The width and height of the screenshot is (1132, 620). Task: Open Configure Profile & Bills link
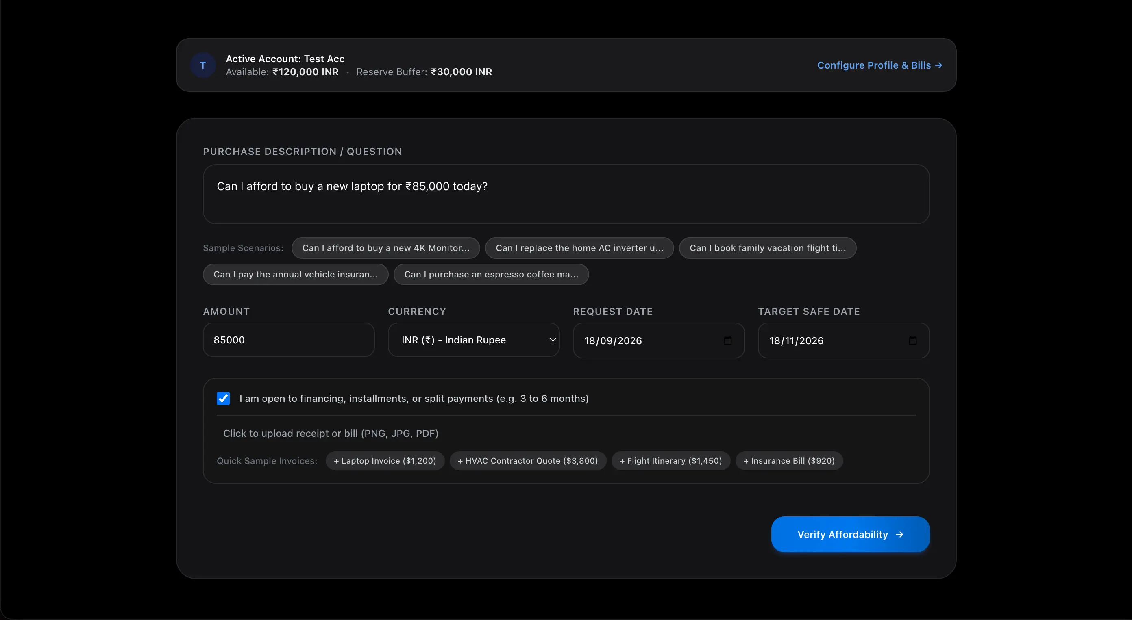(879, 65)
